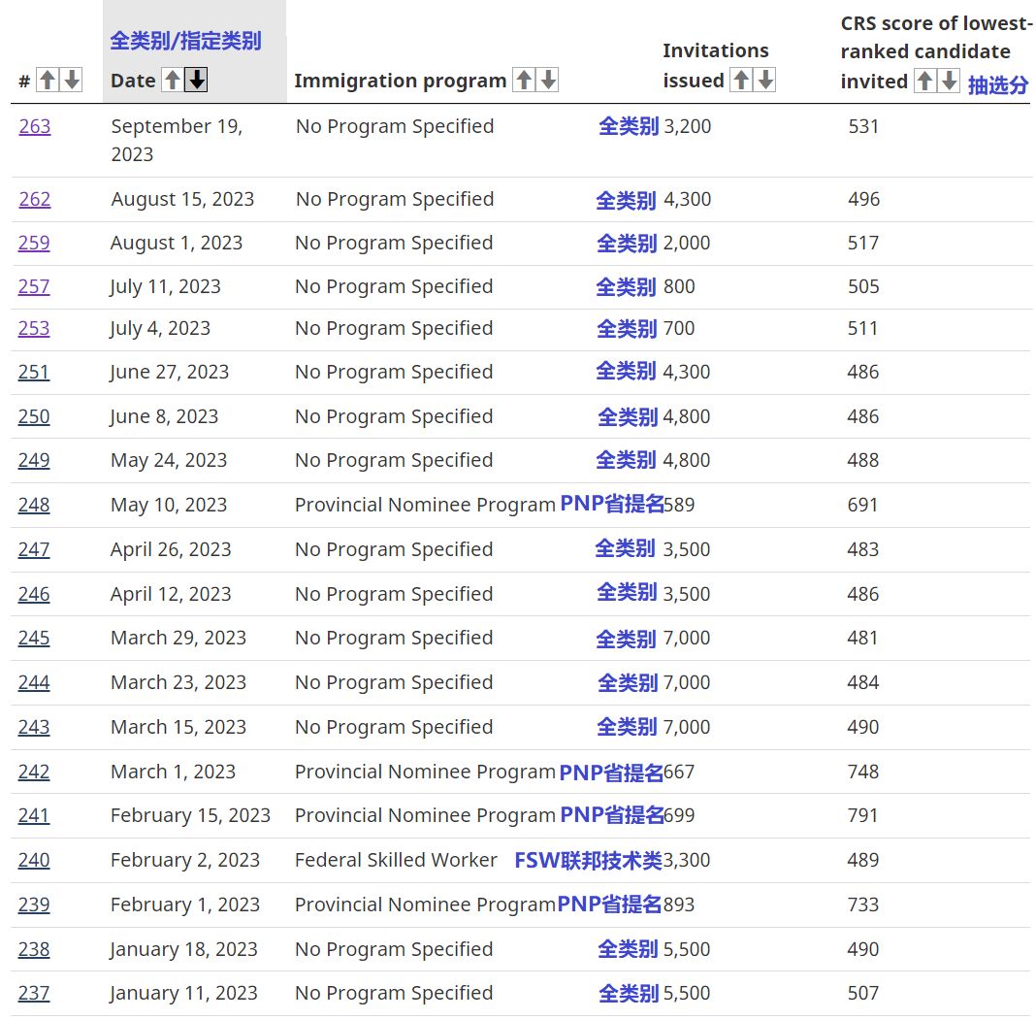Sort Date column ascending arrow
This screenshot has height=1020, width=1036.
pyautogui.click(x=172, y=80)
